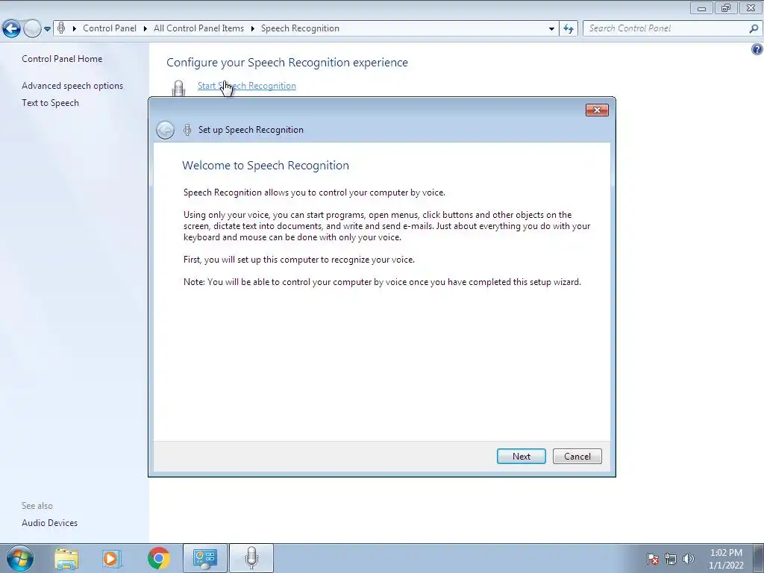
Task: Click the See also label
Action: point(37,506)
